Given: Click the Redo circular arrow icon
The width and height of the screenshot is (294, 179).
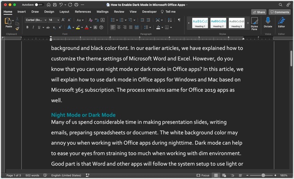Looking at the screenshot, I should pyautogui.click(x=70, y=4).
